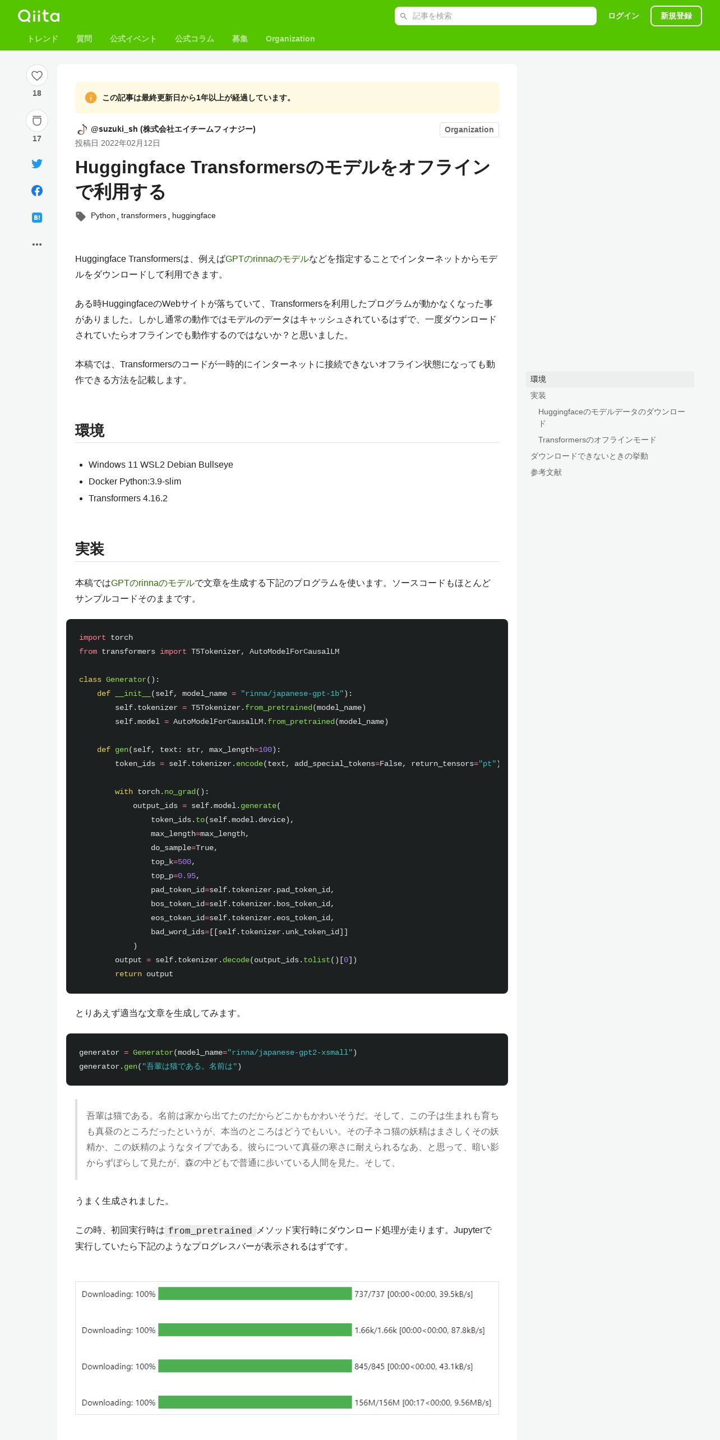This screenshot has height=1440, width=720.
Task: Stock this article with the stock icon
Action: 37,121
